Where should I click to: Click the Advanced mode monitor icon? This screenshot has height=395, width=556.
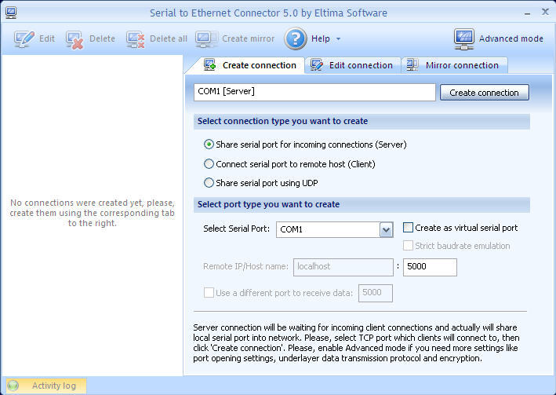tap(463, 38)
